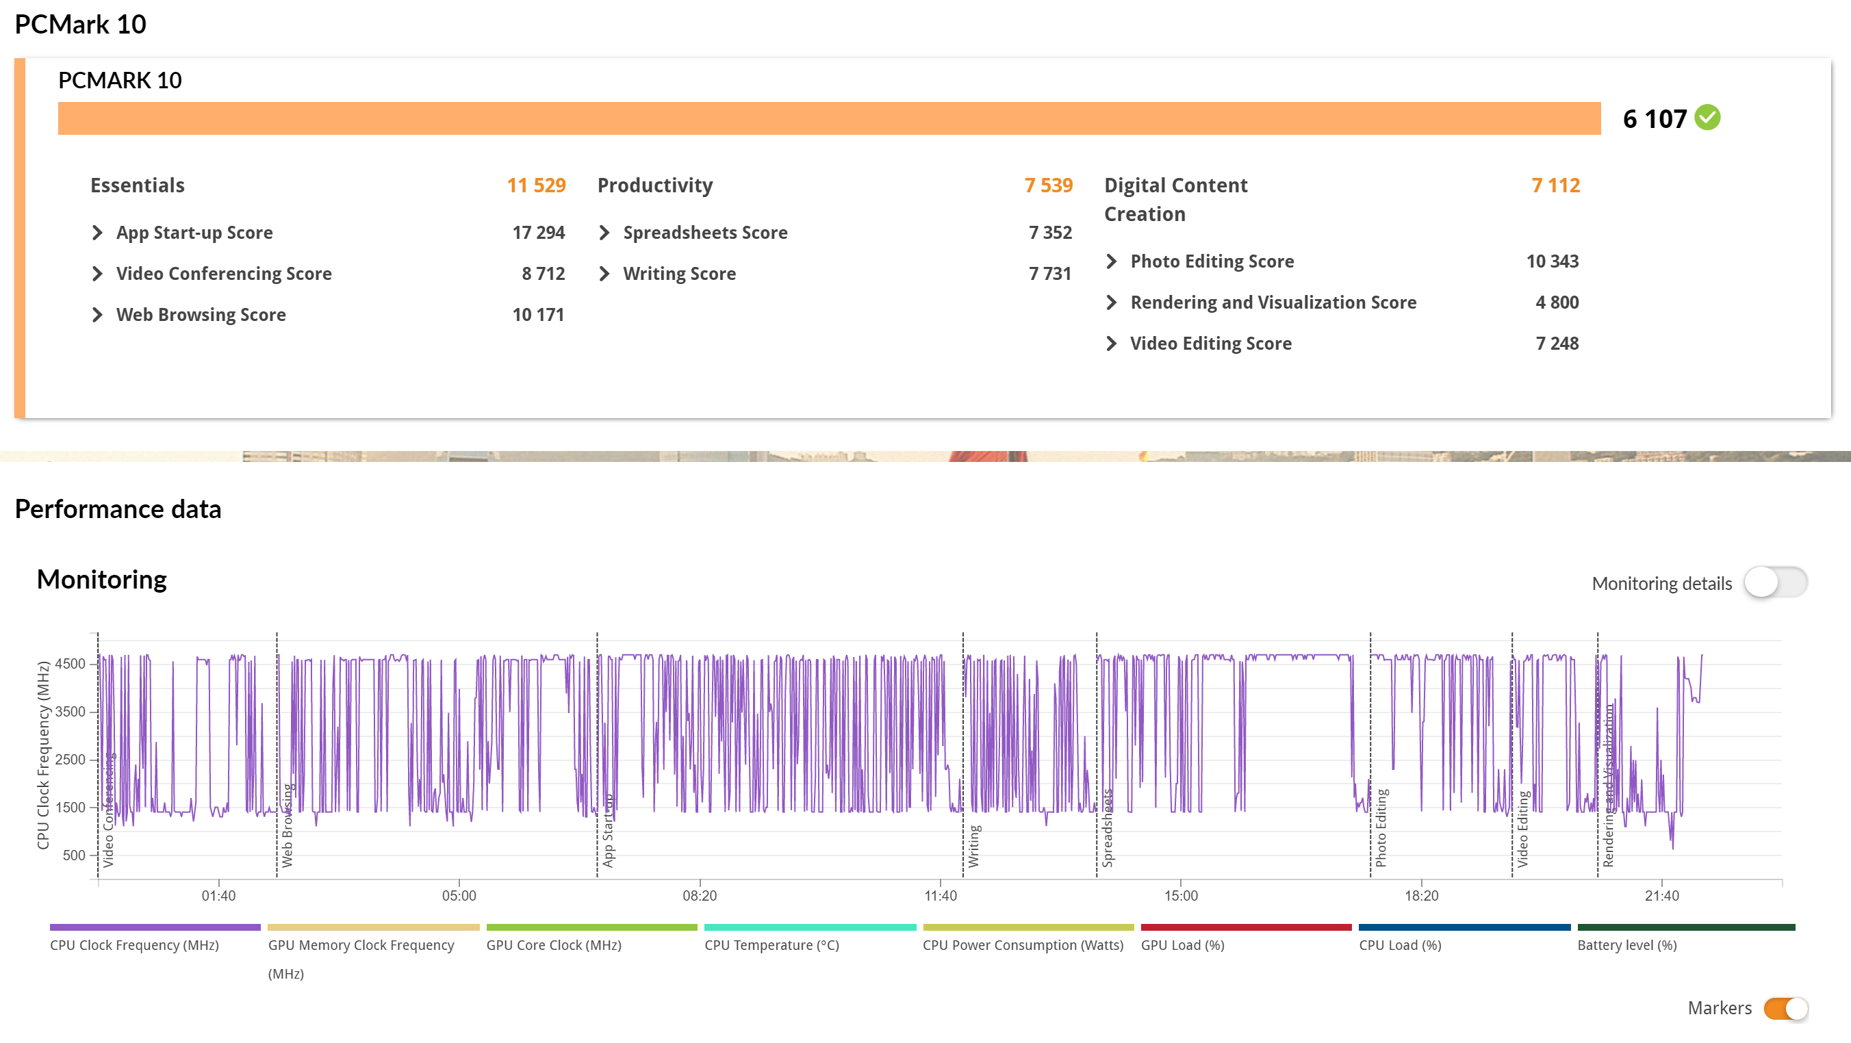Expand the App Start-up Score row

coord(328,233)
